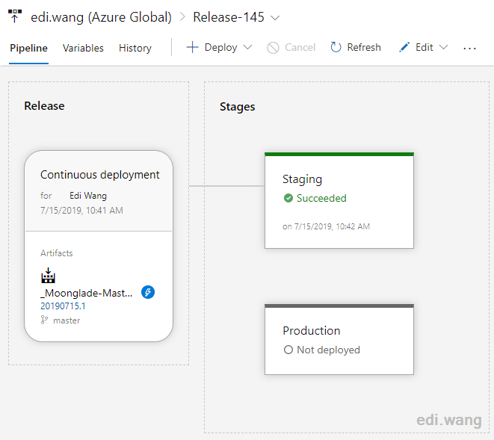Screen dimensions: 494x440
Task: Expand the Edit dropdown chevron
Action: pyautogui.click(x=444, y=47)
